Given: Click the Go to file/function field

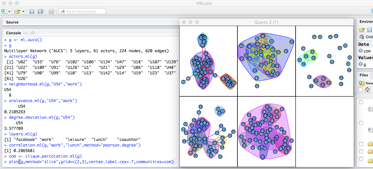Looking at the screenshot, I should click(x=82, y=11).
